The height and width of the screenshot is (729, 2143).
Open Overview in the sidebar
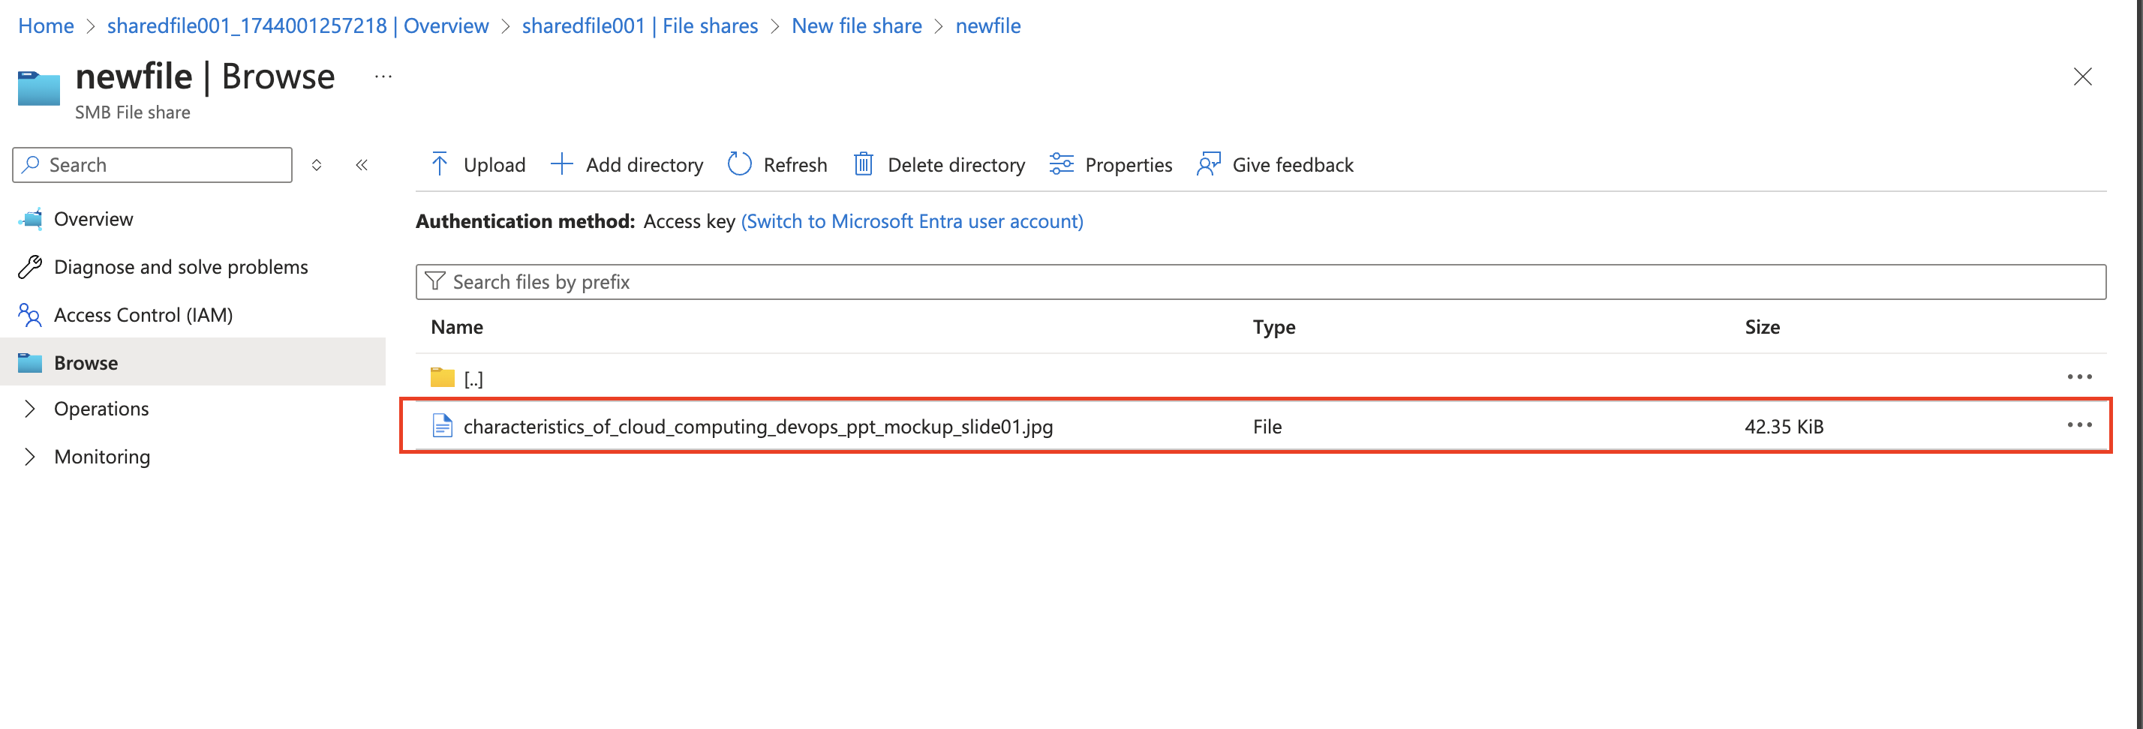coord(93,218)
